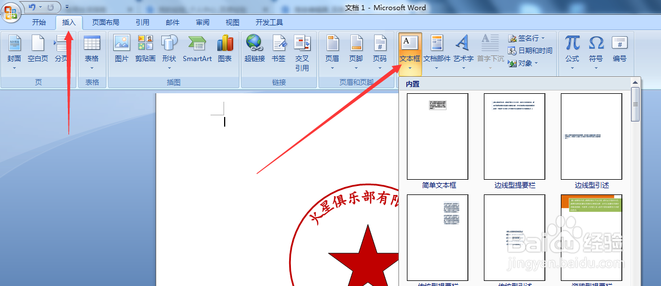The height and width of the screenshot is (286, 661).
Task: Open the 页脚 footer gallery
Action: point(356,52)
